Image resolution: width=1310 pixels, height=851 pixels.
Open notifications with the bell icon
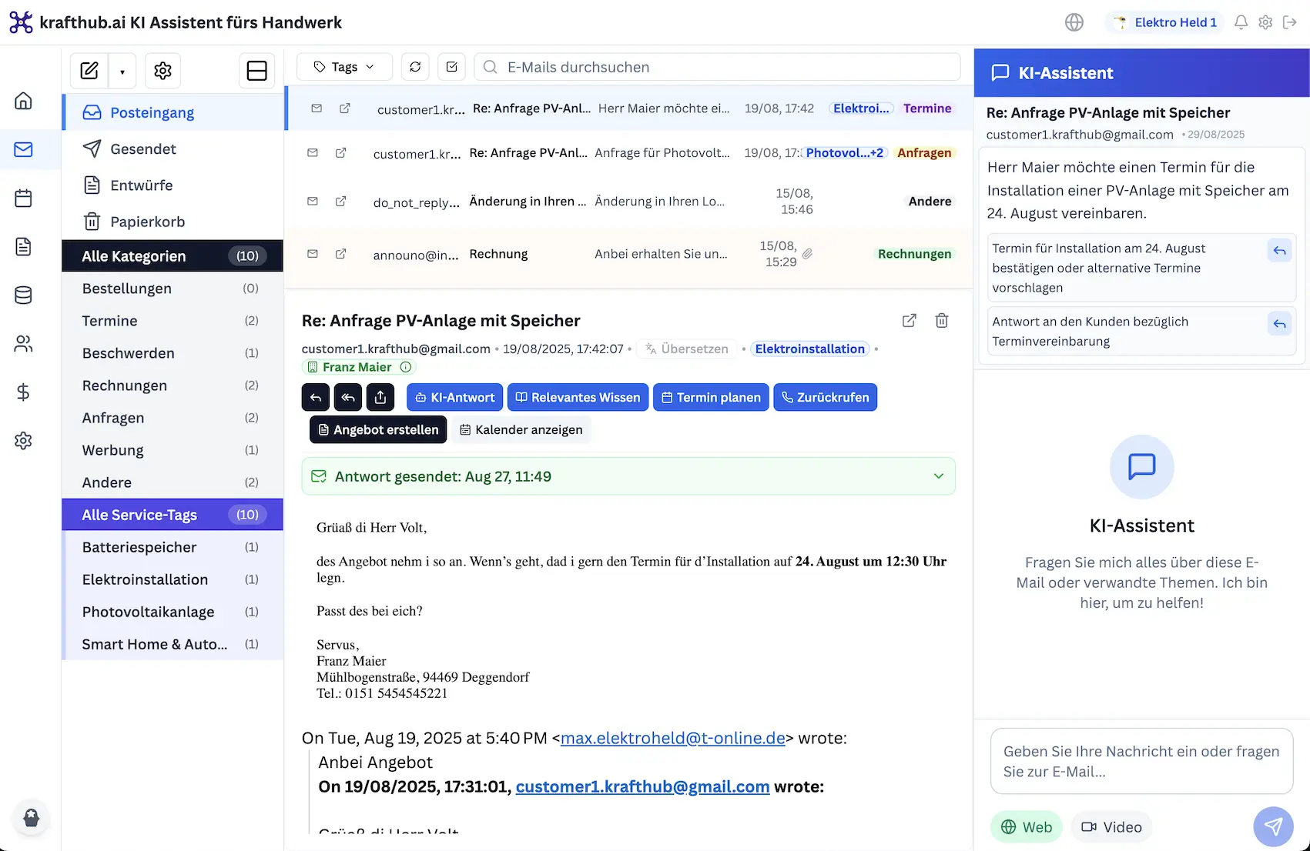[x=1240, y=22]
